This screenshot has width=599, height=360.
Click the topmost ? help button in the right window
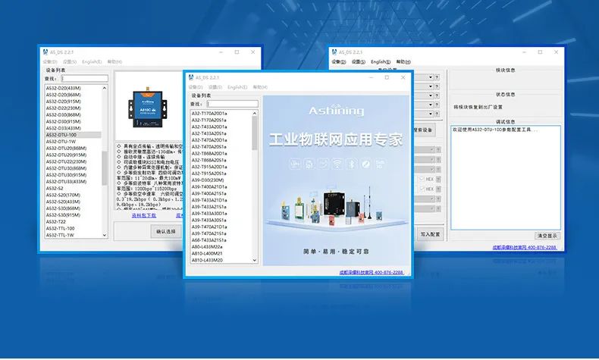point(437,77)
